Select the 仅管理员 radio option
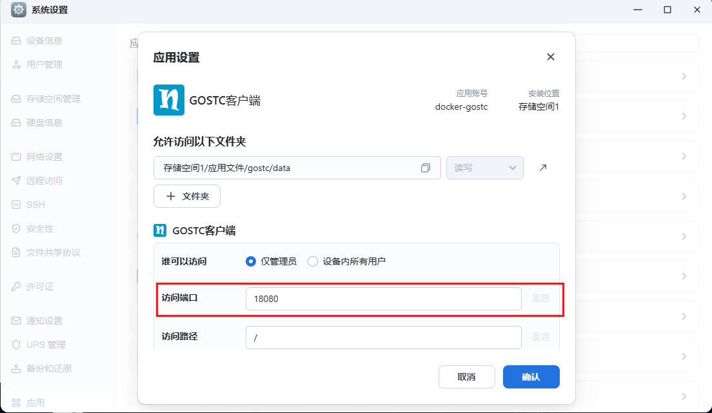The image size is (712, 413). (x=252, y=261)
